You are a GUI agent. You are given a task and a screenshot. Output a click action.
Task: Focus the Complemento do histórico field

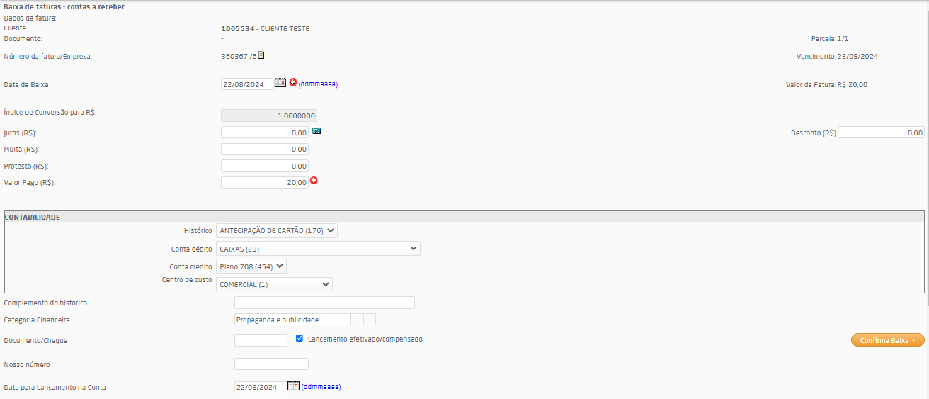coord(324,303)
